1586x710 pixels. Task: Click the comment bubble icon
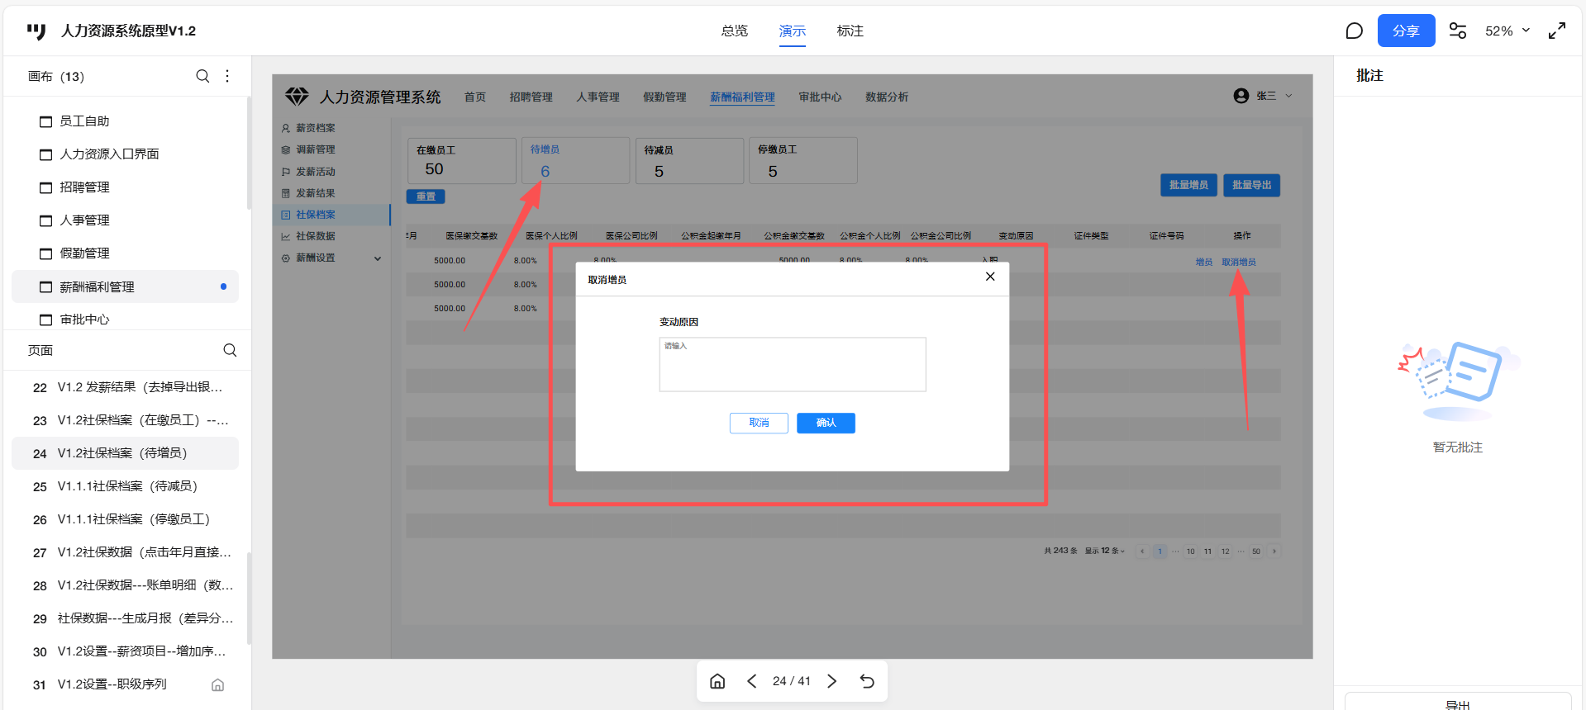pyautogui.click(x=1354, y=31)
